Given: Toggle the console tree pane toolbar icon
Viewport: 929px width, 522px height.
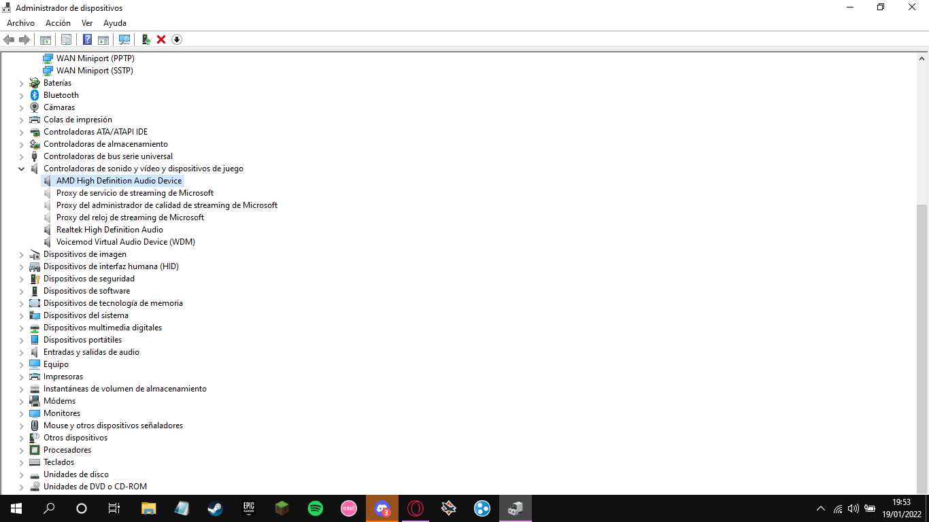Looking at the screenshot, I should (x=46, y=39).
